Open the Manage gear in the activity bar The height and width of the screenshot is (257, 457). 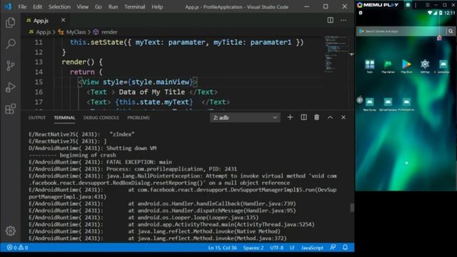tap(11, 231)
